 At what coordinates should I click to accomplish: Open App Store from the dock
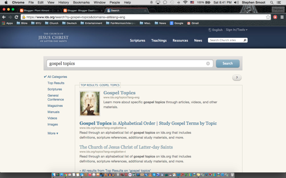click(62, 175)
